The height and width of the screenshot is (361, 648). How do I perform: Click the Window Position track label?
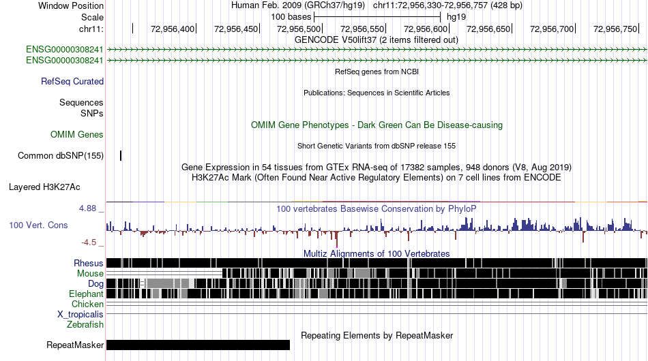click(71, 5)
